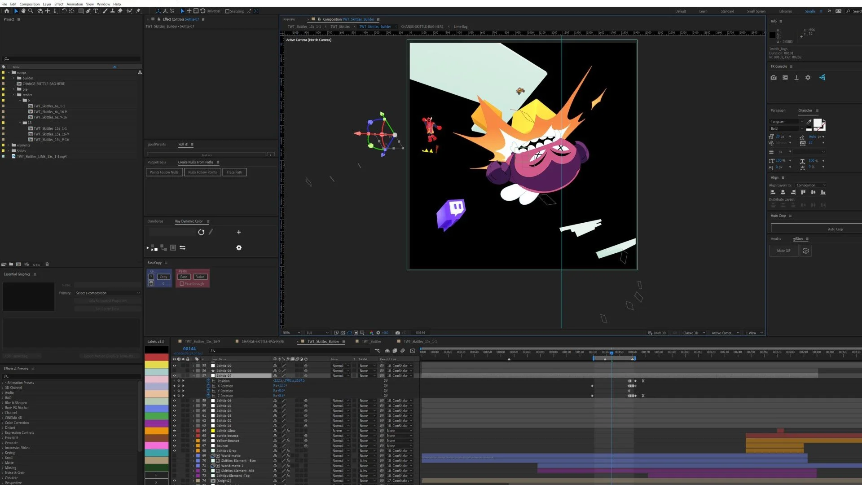Viewport: 862px width, 485px height.
Task: Select the Pen tool
Action: (x=88, y=11)
